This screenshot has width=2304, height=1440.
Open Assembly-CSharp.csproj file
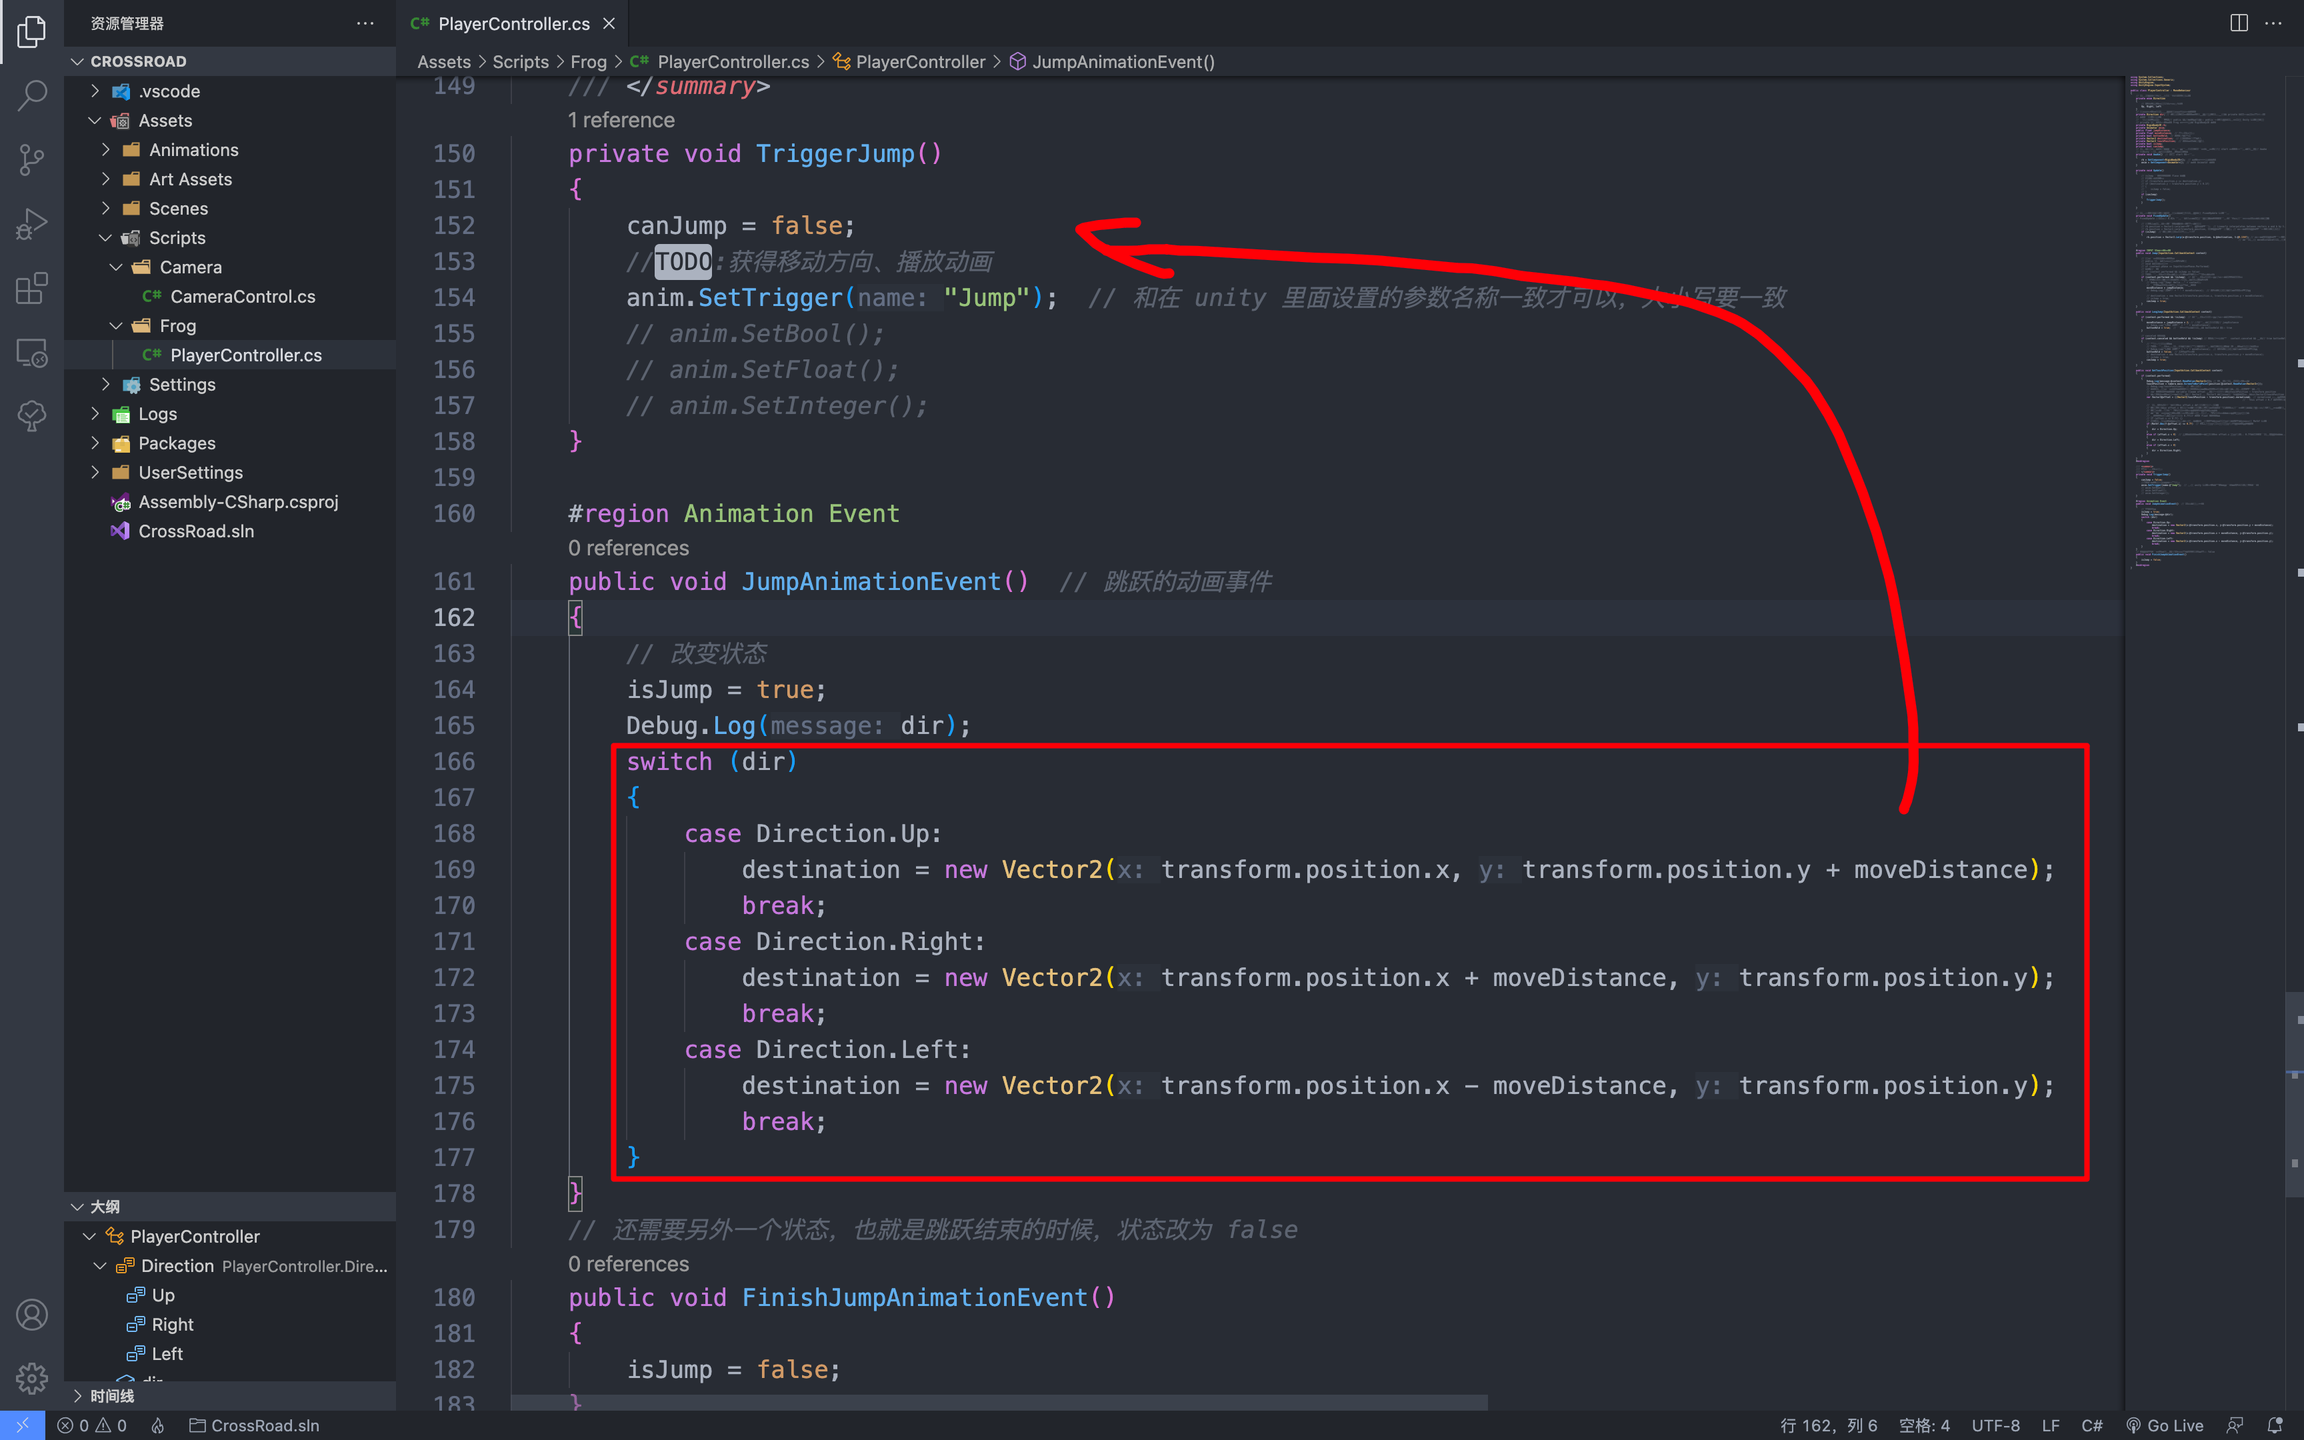[229, 502]
